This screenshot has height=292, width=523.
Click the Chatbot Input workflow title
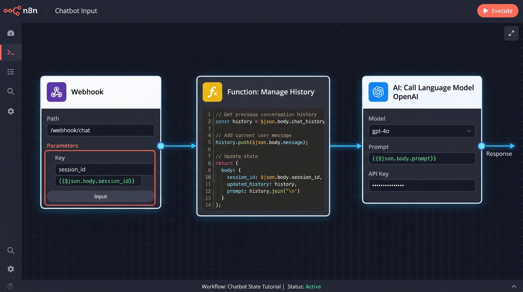coord(76,11)
